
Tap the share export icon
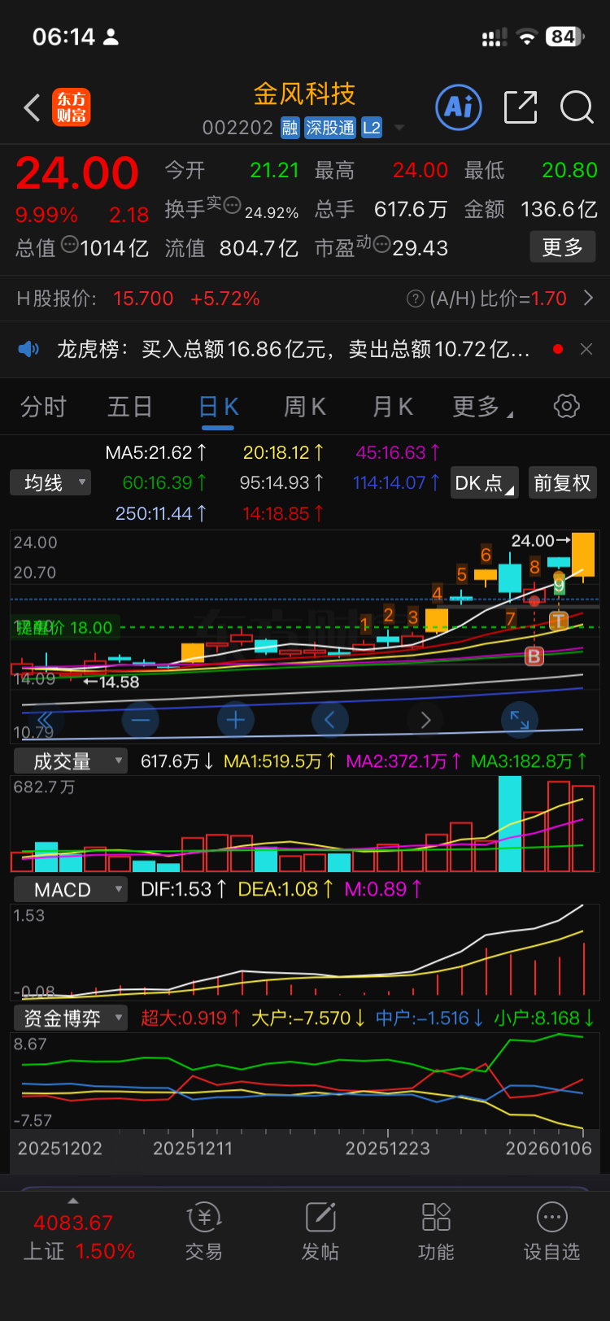pyautogui.click(x=521, y=107)
